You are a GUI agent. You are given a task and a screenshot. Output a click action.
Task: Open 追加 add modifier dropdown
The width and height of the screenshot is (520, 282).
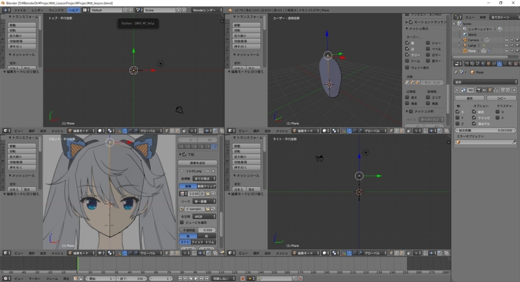pos(485,82)
